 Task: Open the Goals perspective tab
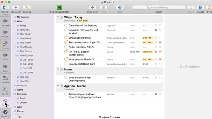[x=5, y=57]
